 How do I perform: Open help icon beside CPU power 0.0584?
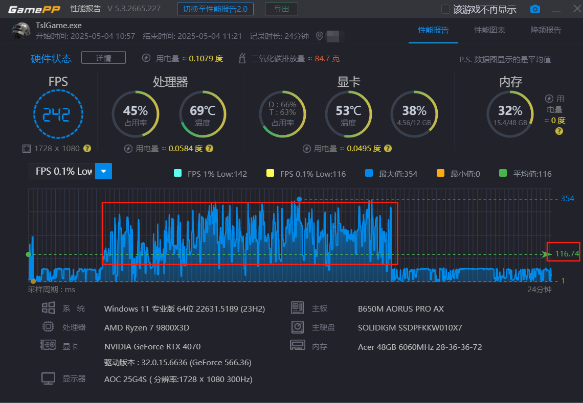pyautogui.click(x=209, y=149)
